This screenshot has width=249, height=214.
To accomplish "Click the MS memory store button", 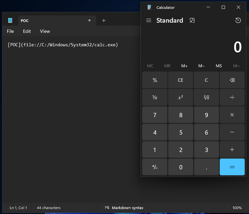I will click(x=219, y=66).
